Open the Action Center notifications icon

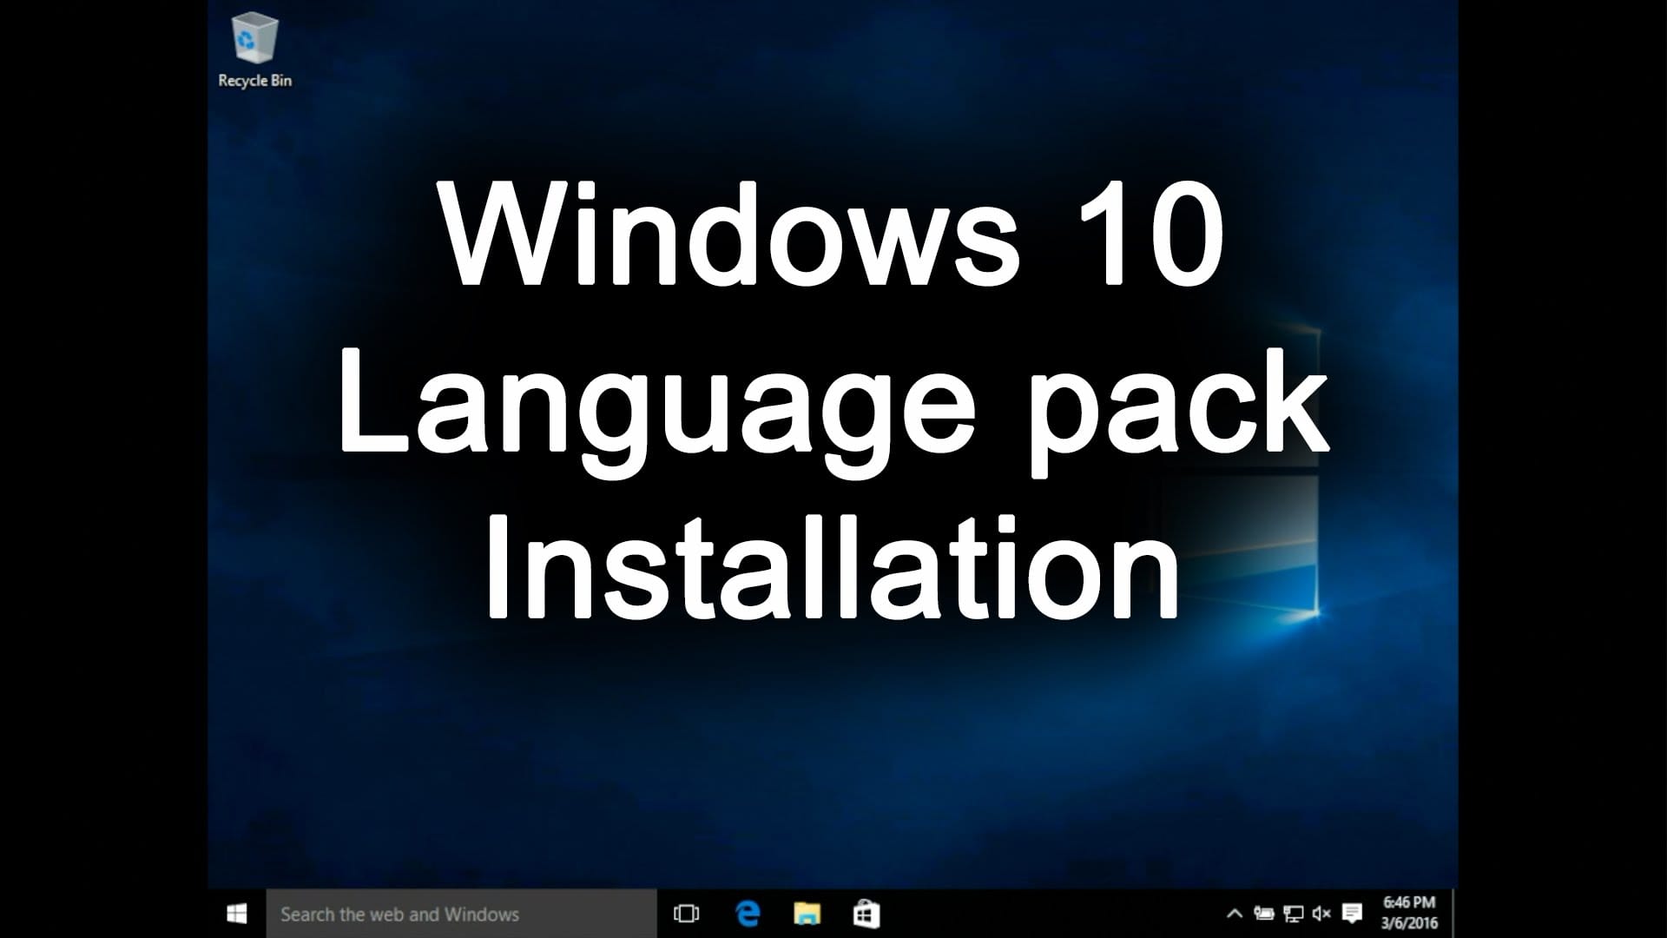tap(1352, 914)
